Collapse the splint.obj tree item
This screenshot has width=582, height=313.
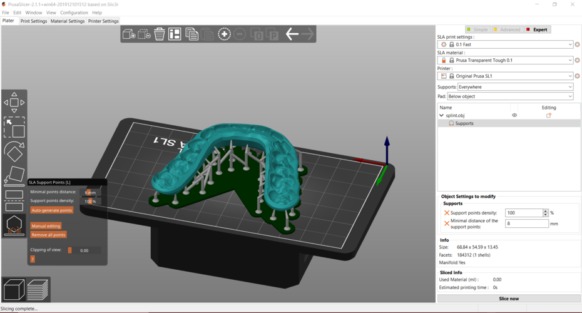[441, 115]
